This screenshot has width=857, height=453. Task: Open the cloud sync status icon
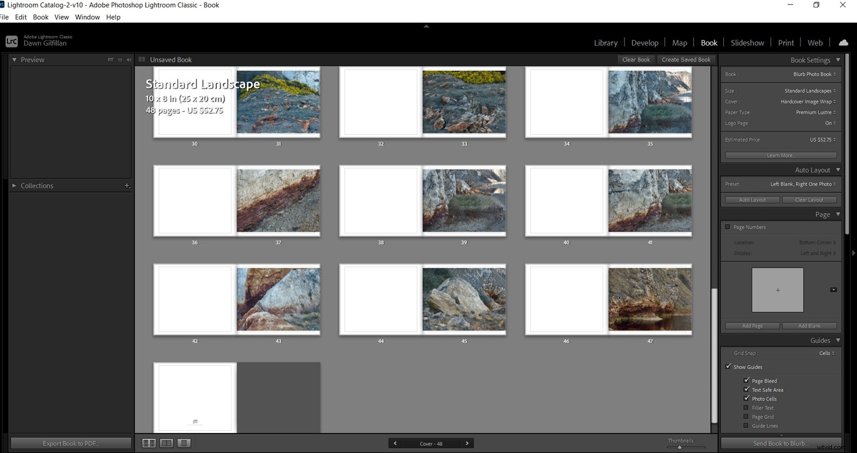pos(844,42)
